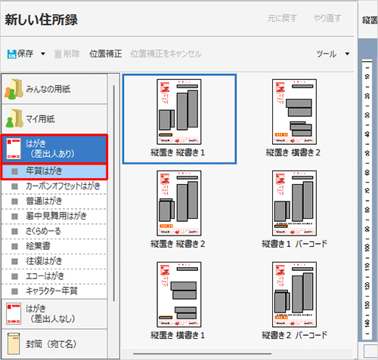Click the paper category list vertical scrollbar
378x360 pixels.
pos(114,193)
